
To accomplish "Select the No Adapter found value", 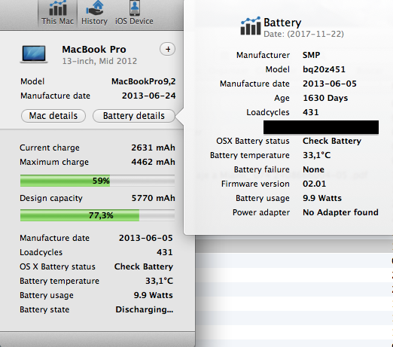I will (x=340, y=212).
